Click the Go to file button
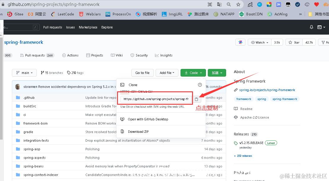Viewport: 329px width, 181px height. pos(143,73)
